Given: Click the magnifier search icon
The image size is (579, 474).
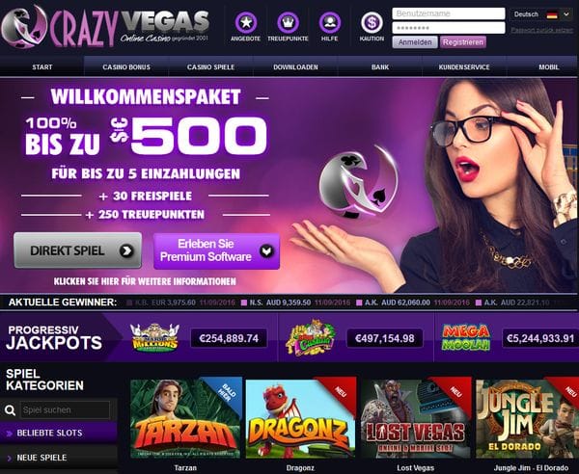Looking at the screenshot, I should tap(10, 409).
